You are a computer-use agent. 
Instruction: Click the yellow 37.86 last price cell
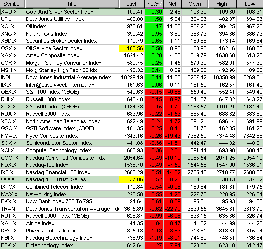[131, 179]
